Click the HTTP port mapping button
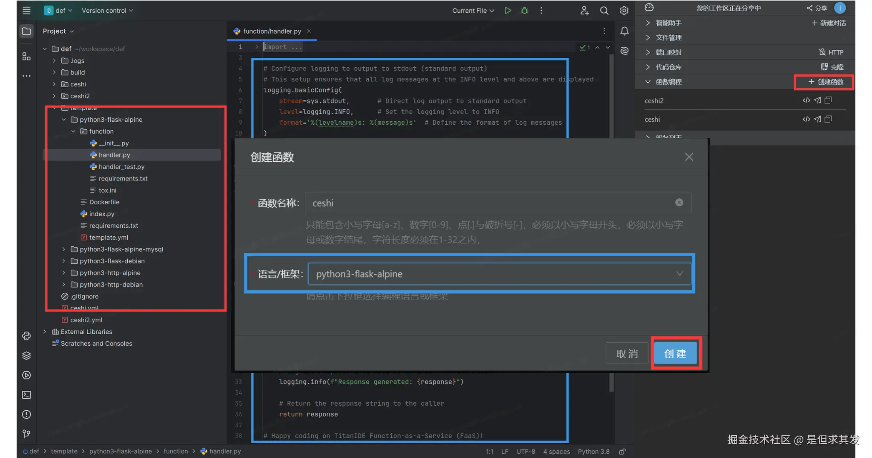The width and height of the screenshot is (872, 458). [x=831, y=52]
